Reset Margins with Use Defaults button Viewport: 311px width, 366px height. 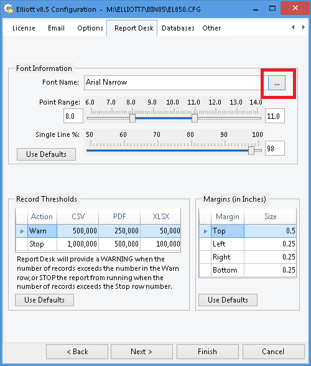pos(228,300)
